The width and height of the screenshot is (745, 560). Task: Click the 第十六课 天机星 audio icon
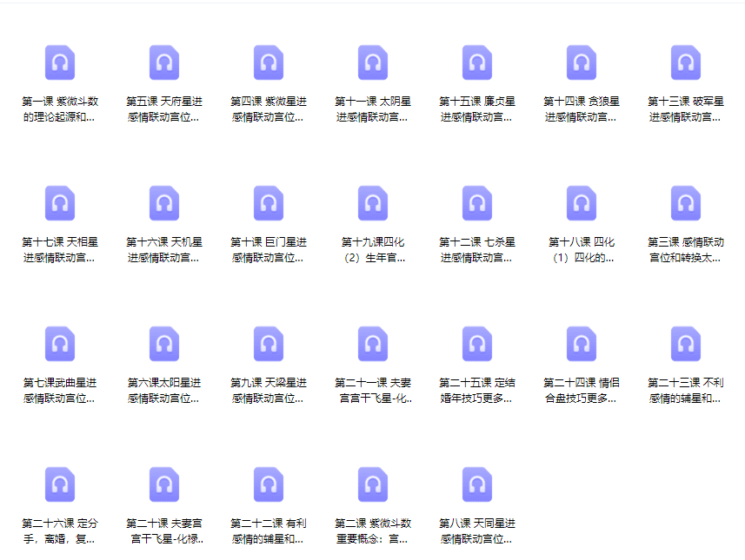pos(164,204)
